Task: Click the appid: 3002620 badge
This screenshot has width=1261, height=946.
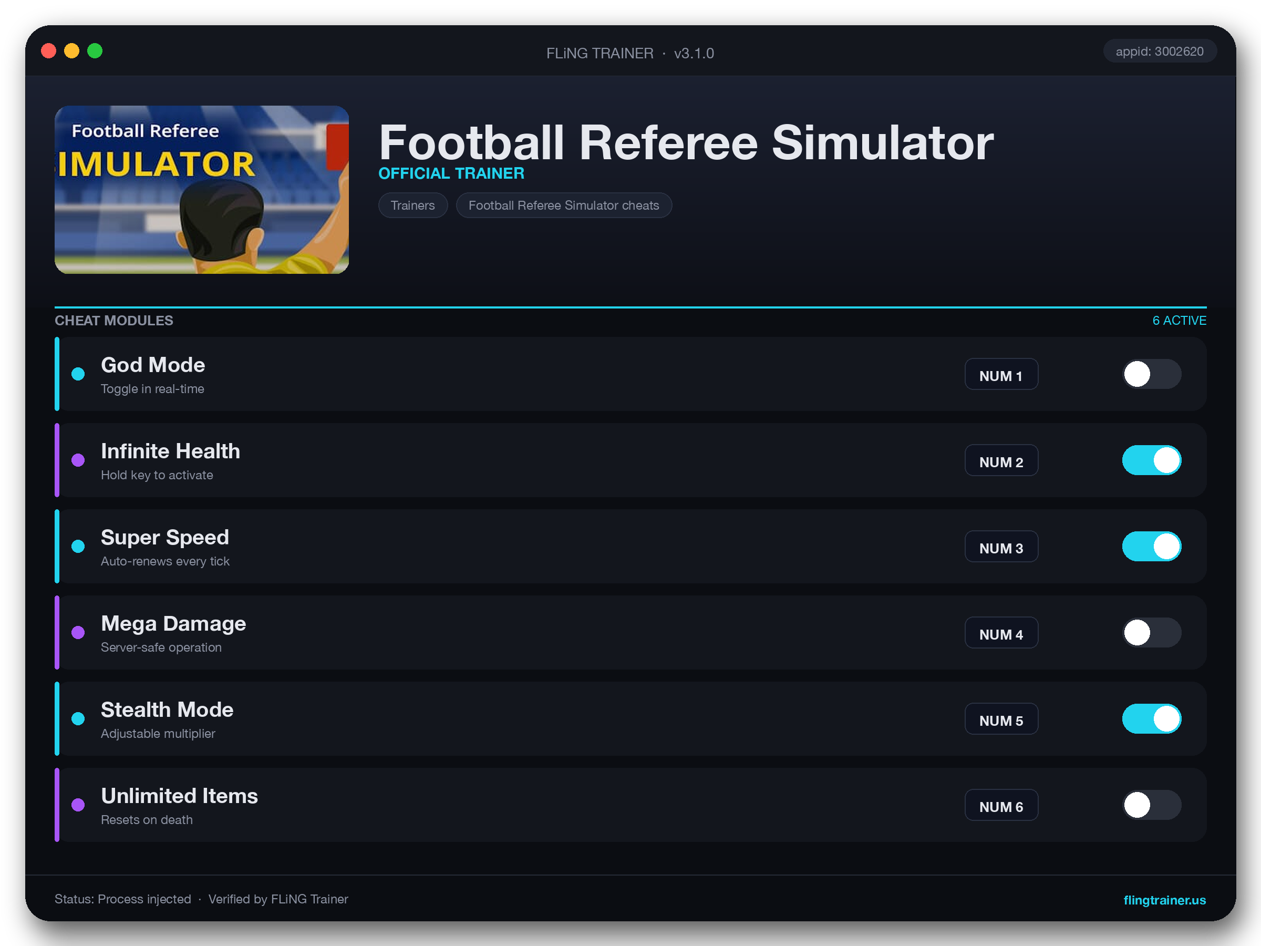Action: click(x=1160, y=52)
